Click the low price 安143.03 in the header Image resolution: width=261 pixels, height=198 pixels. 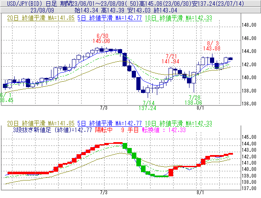(x=139, y=10)
